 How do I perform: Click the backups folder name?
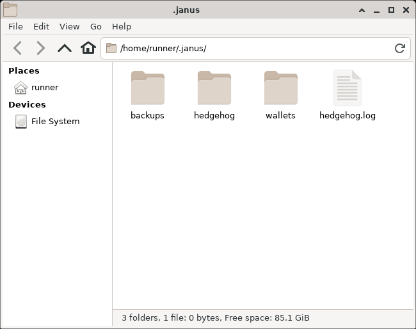coord(147,115)
